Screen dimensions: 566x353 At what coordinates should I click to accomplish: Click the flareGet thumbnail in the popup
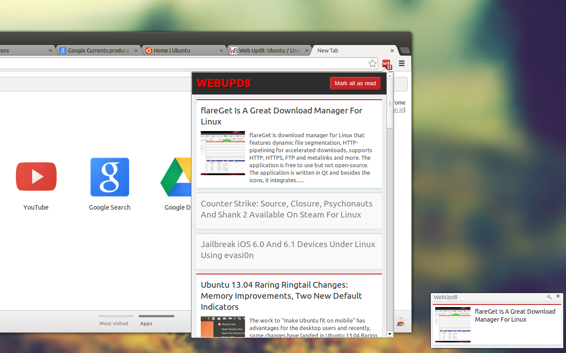[223, 153]
